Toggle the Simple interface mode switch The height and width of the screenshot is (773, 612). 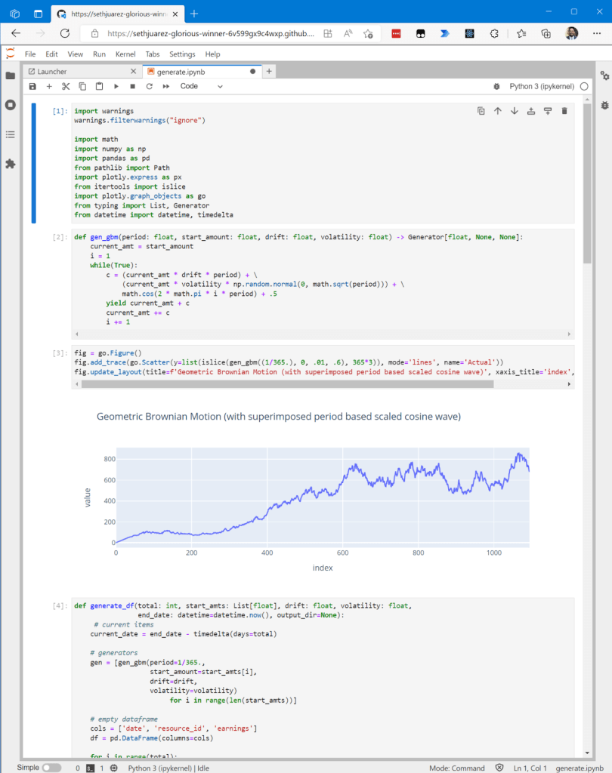point(51,768)
